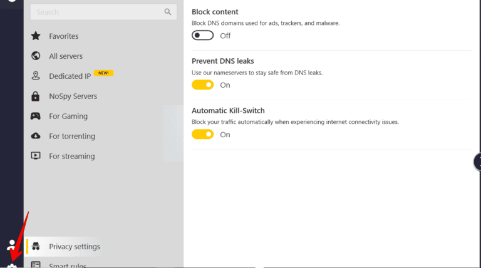Image resolution: width=481 pixels, height=268 pixels.
Task: Open the Privacy settings menu item
Action: 74,247
